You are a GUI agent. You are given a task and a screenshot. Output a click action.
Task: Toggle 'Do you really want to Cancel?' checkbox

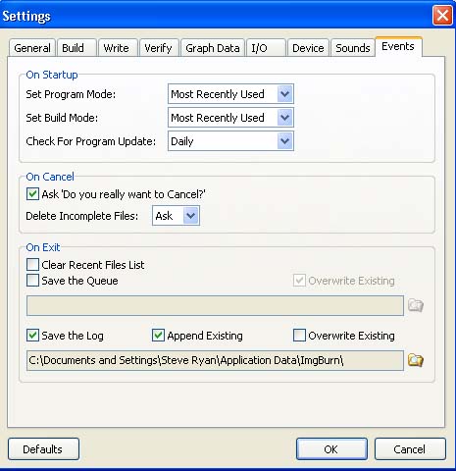click(x=32, y=194)
